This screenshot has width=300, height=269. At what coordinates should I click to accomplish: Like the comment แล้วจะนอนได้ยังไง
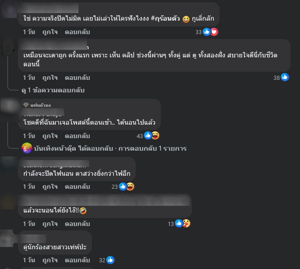coord(50,224)
